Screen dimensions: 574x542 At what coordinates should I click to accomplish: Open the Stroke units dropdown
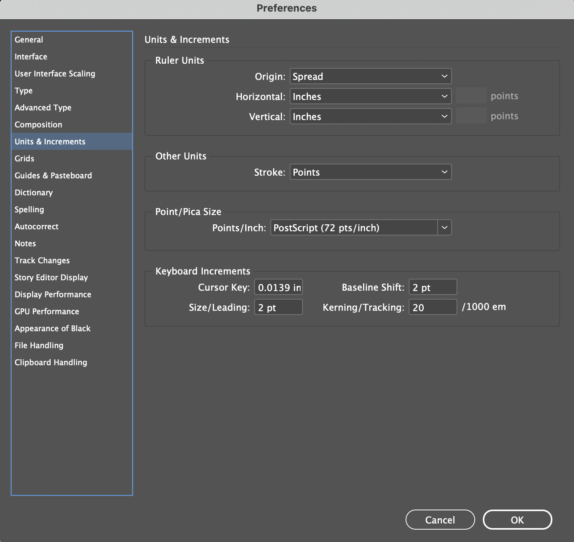(x=370, y=172)
